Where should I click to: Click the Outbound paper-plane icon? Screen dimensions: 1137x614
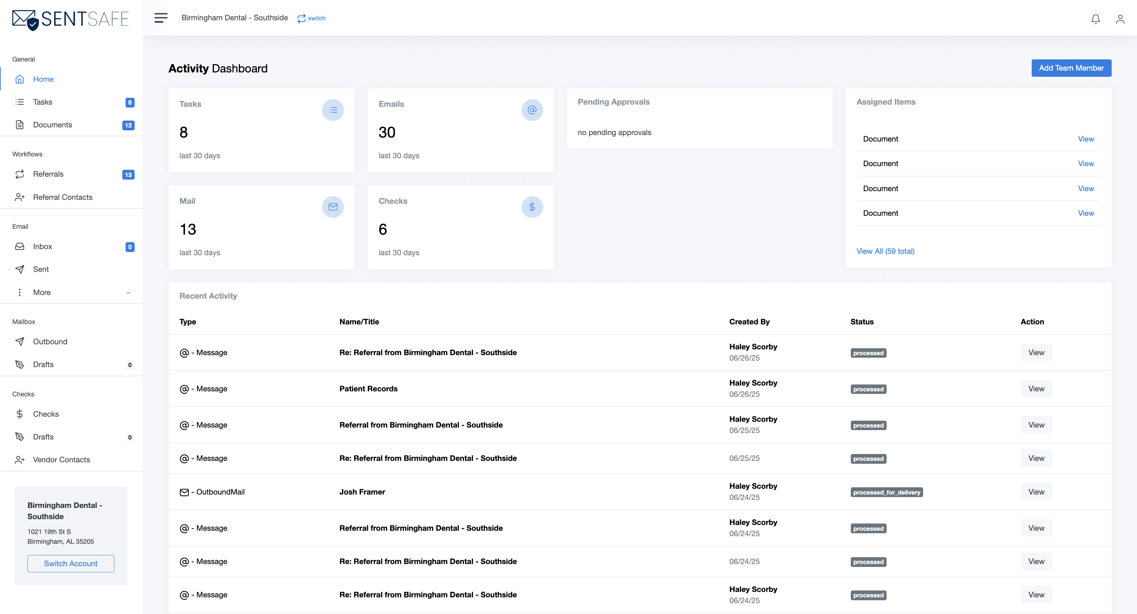[20, 341]
